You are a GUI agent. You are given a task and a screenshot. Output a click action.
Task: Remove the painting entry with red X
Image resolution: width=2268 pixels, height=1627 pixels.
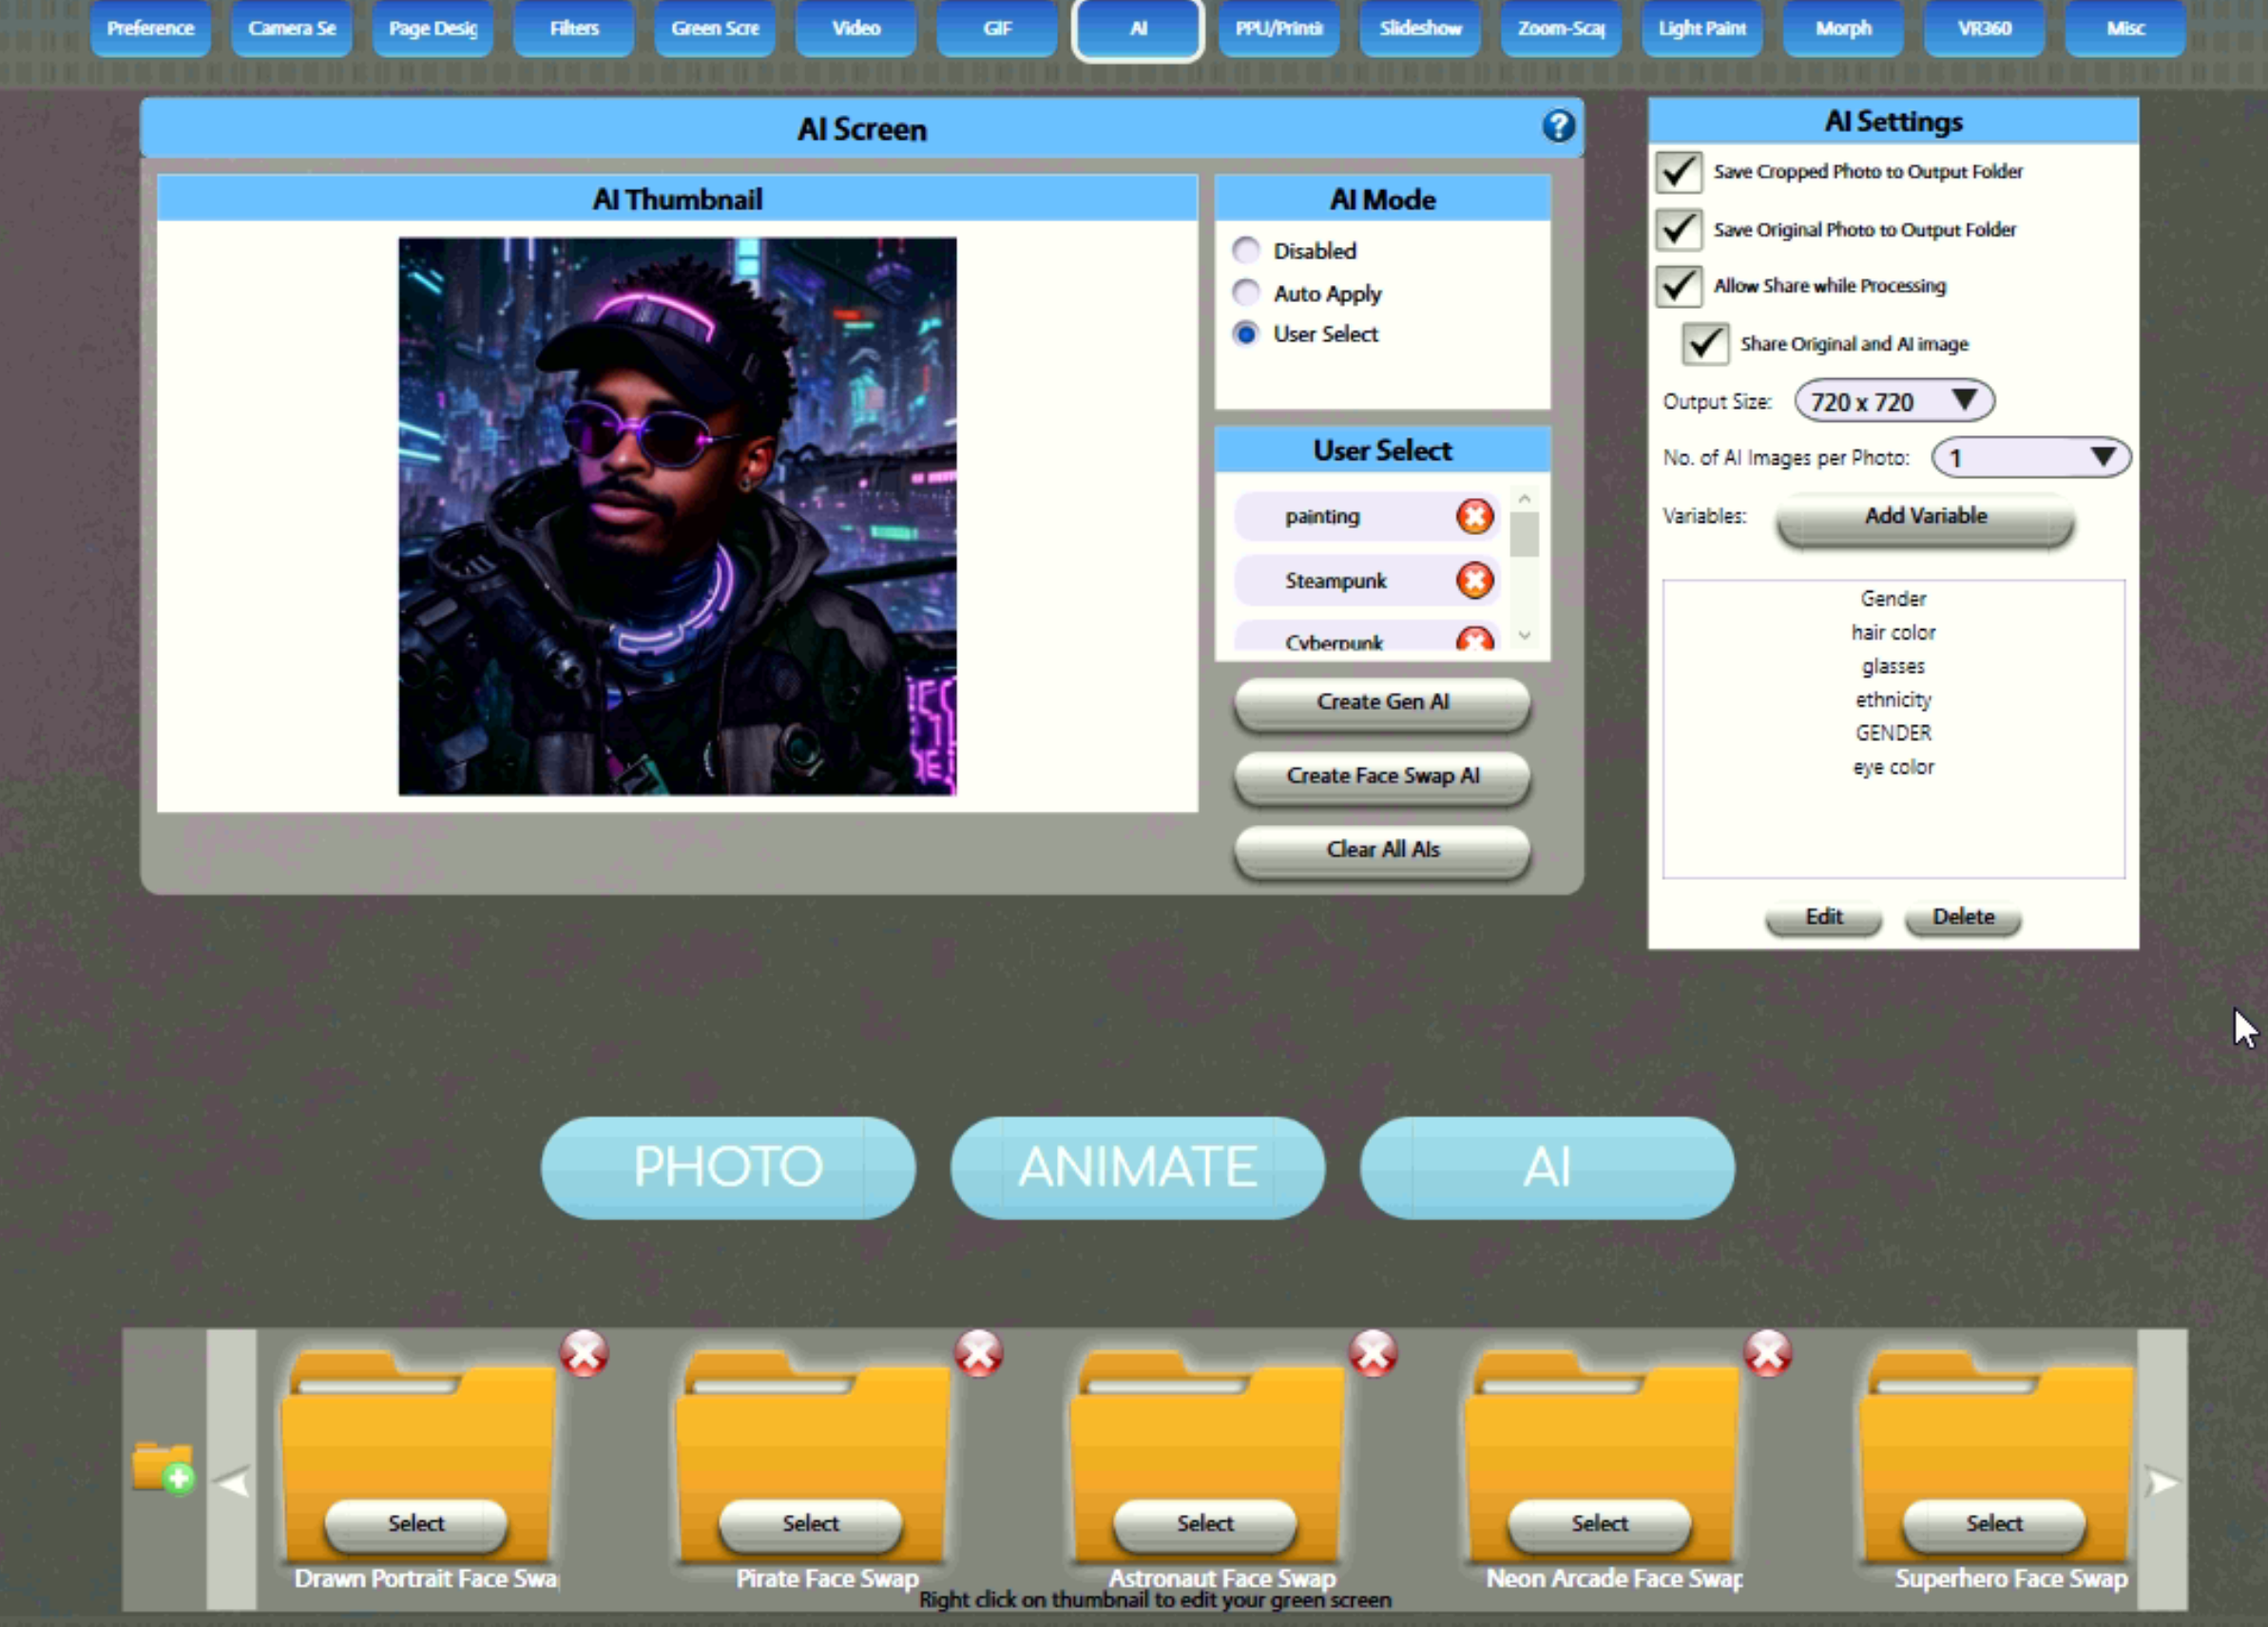click(x=1474, y=516)
